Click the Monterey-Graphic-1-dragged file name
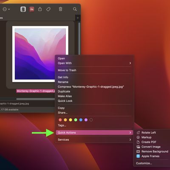 click(36, 91)
